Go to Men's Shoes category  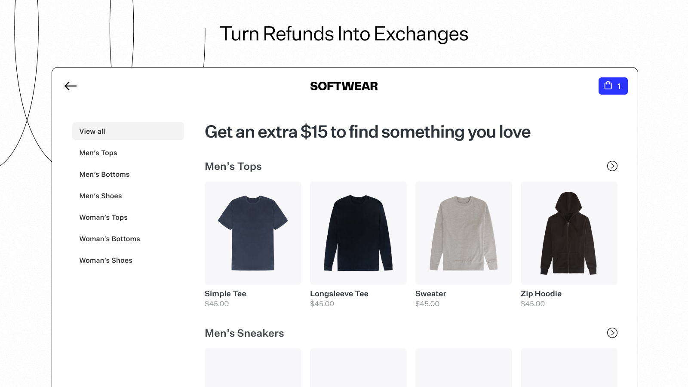coord(101,196)
